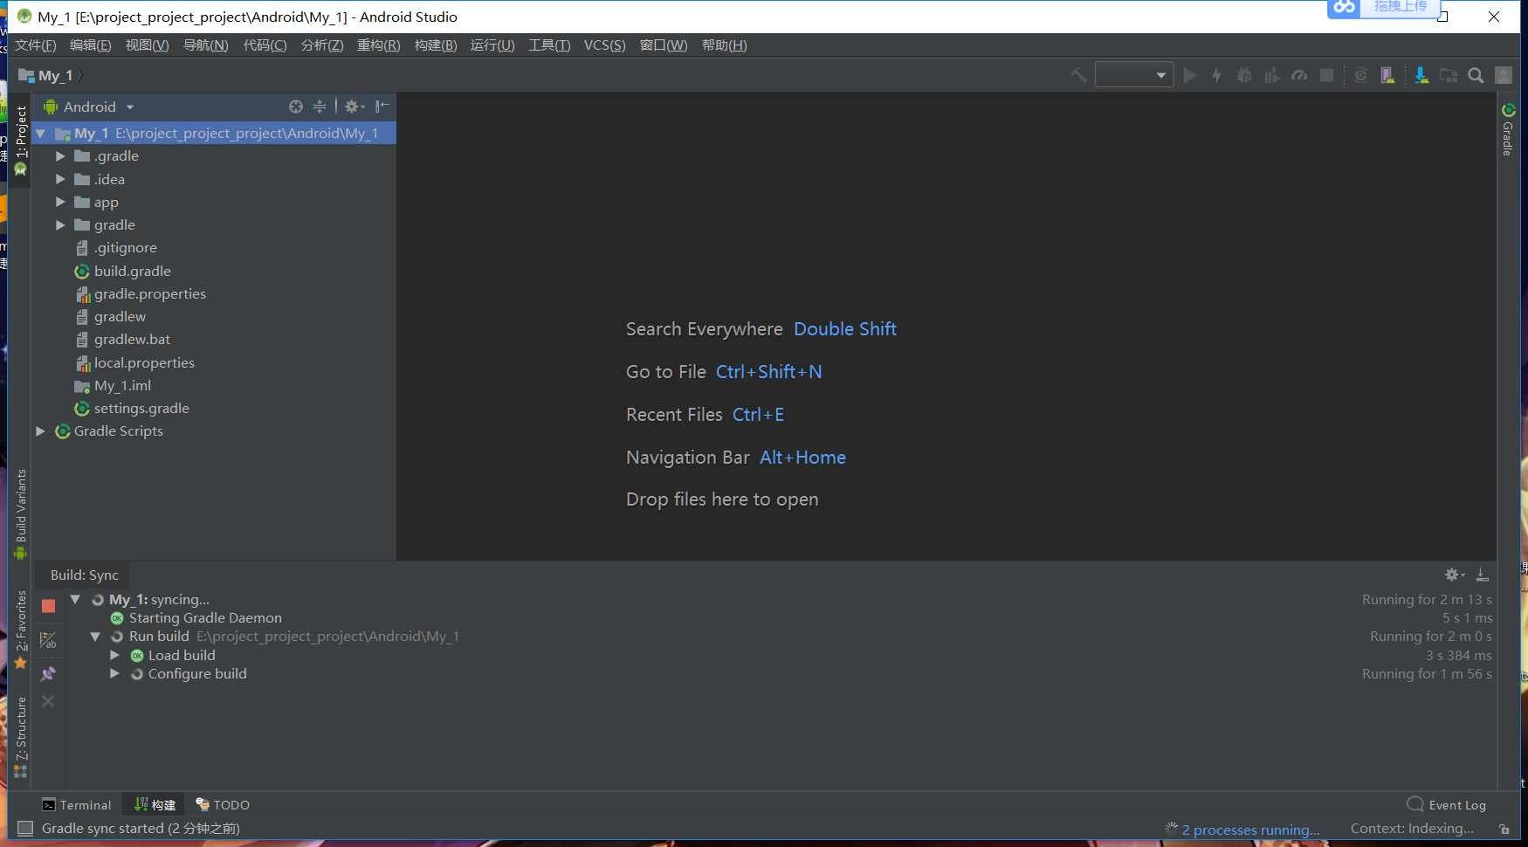Expand Gradle Scripts node

pyautogui.click(x=40, y=431)
